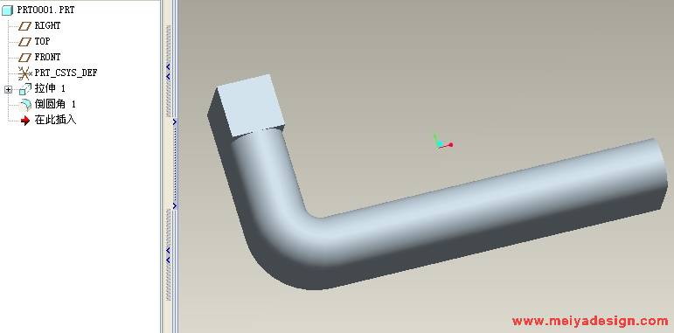Click the 倒圆角 1 round feature icon
Image resolution: width=674 pixels, height=333 pixels.
tap(25, 104)
